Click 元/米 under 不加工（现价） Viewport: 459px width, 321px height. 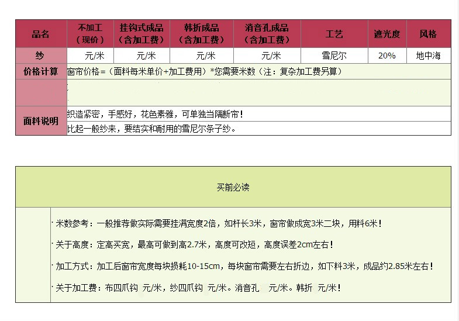(95, 56)
